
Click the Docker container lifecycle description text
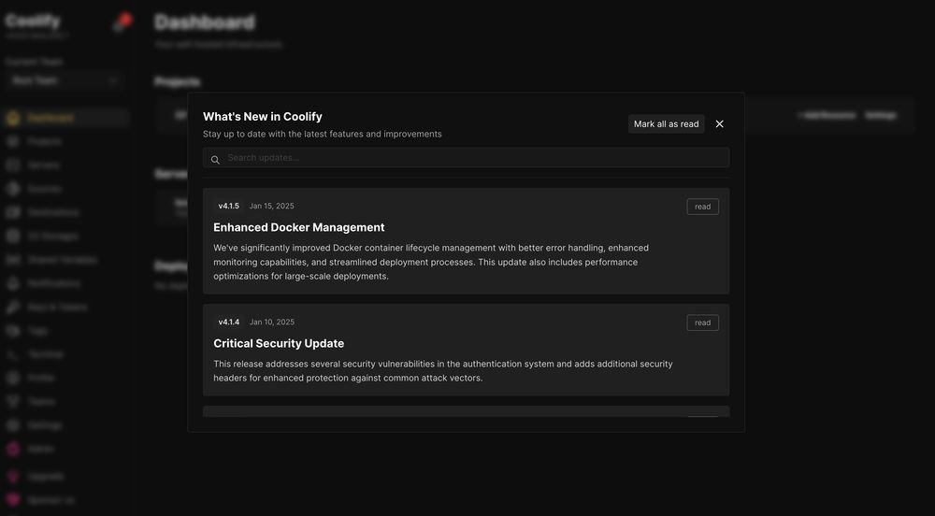coord(431,262)
